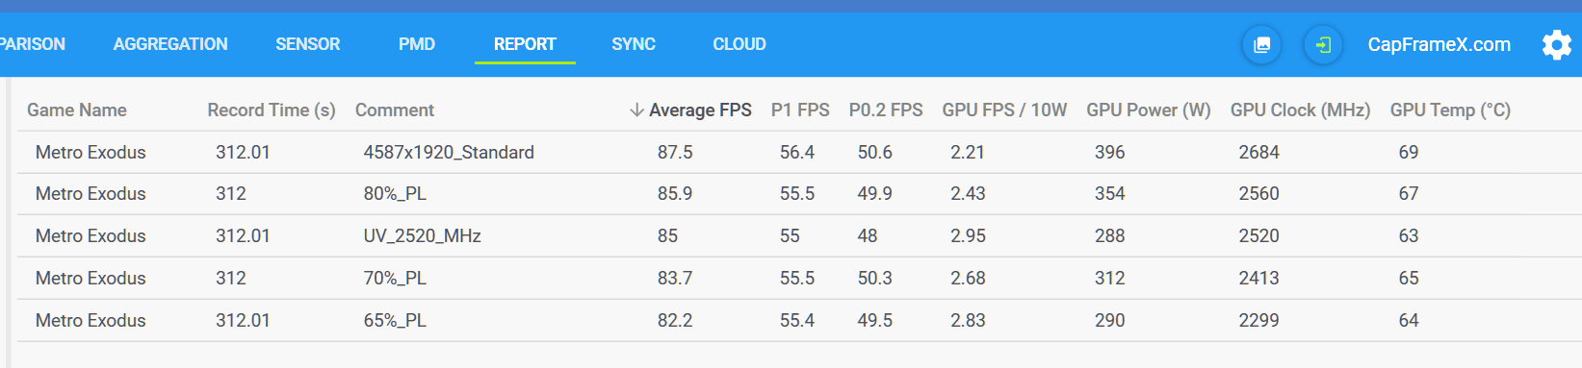Open the screenshot image icon button

[x=1261, y=45]
